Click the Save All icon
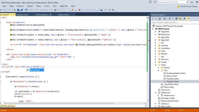Screen dimensions: 199x112 coord(21,10)
